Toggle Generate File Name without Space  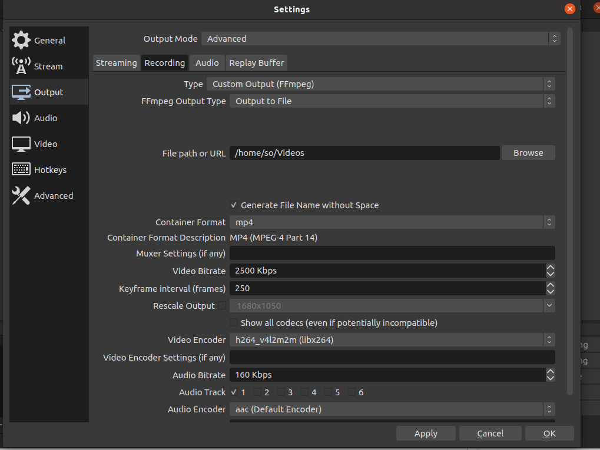pos(234,205)
